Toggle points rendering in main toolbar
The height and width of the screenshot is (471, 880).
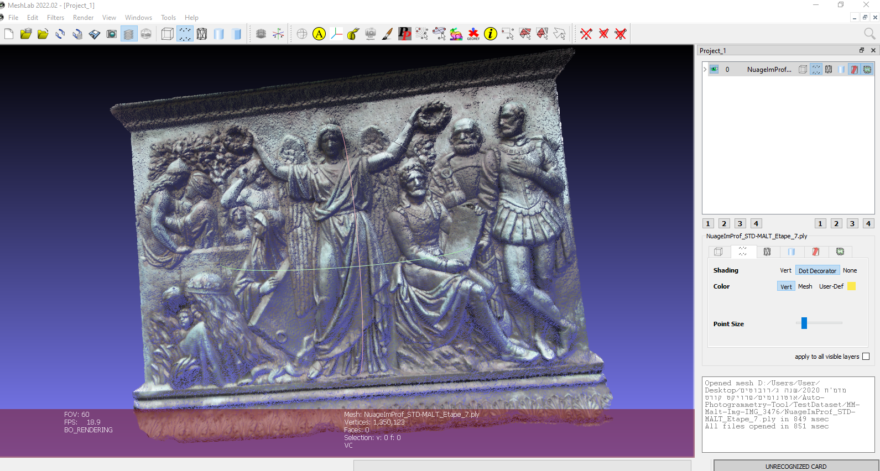[x=185, y=34]
